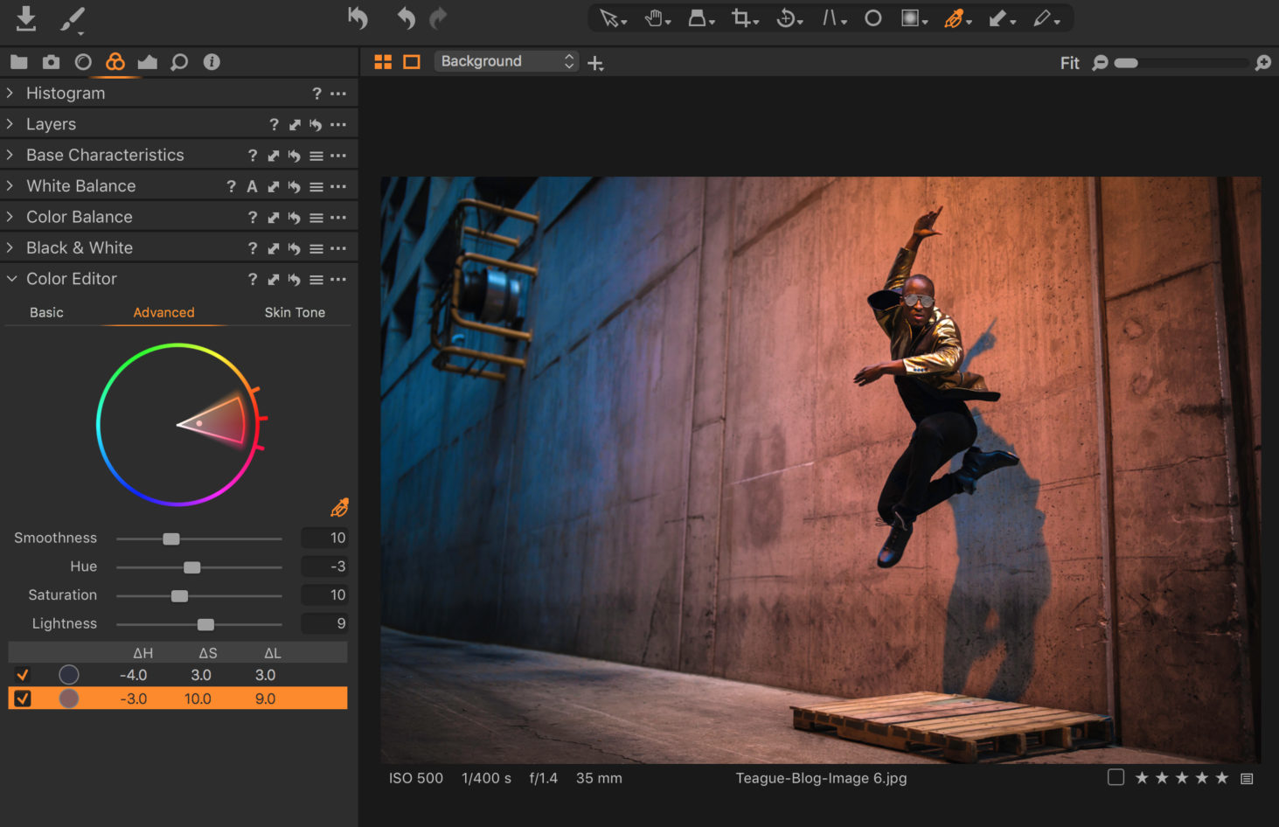Select the Pan/Hand tool
The height and width of the screenshot is (827, 1279).
click(653, 17)
